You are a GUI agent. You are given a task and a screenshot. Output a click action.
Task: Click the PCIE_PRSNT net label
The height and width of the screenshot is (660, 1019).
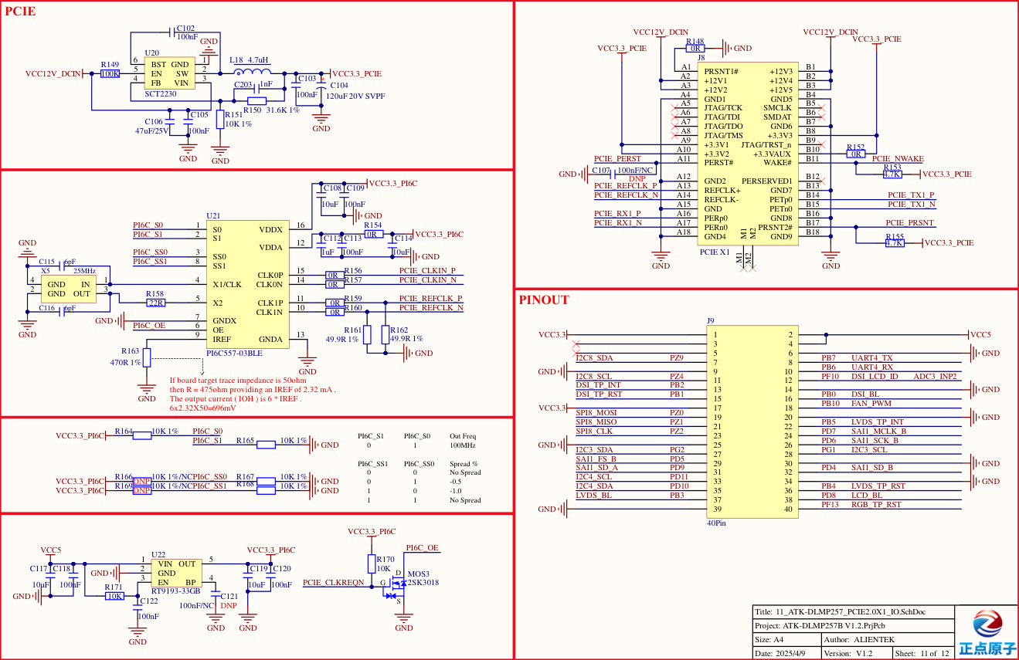click(x=909, y=222)
